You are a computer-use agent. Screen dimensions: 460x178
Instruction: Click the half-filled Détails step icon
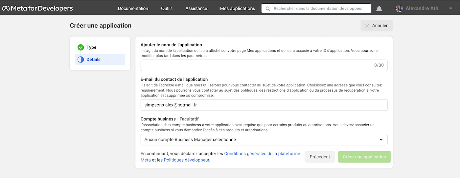(x=81, y=60)
